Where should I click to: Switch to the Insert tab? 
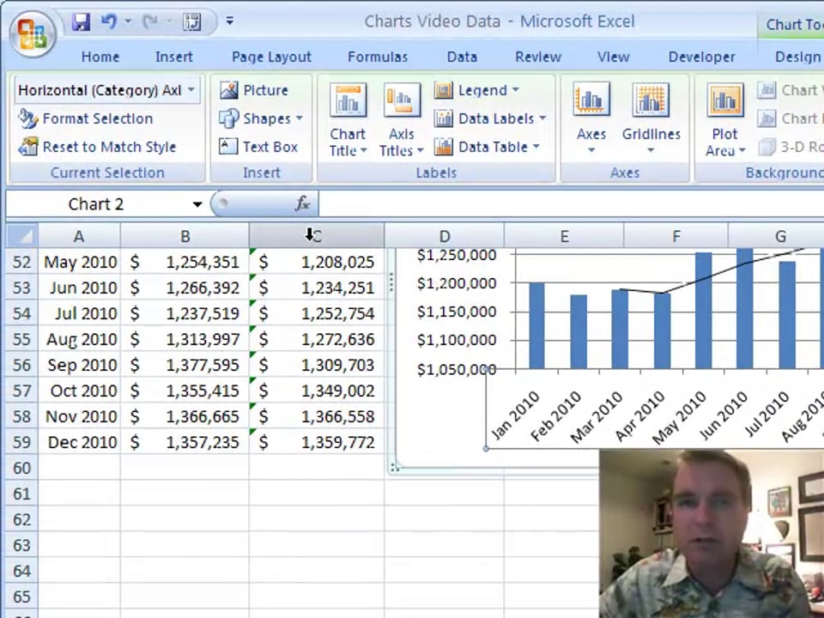click(174, 57)
